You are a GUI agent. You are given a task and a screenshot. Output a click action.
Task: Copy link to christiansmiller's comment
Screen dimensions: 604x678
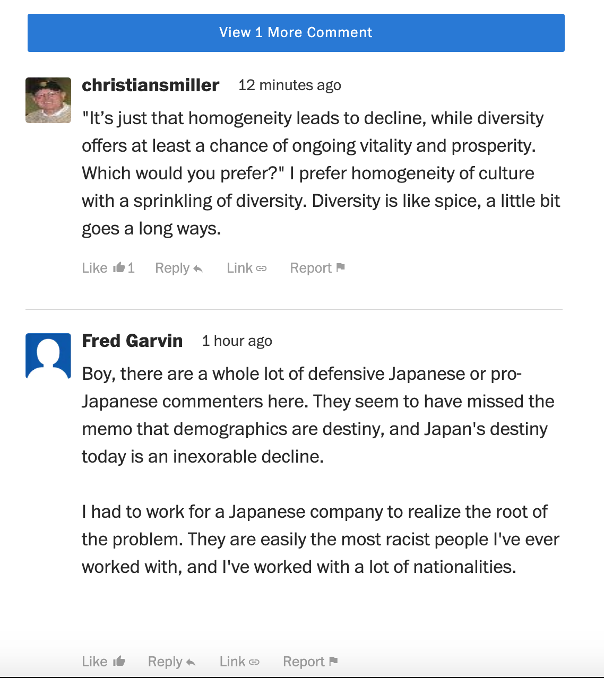(x=247, y=268)
